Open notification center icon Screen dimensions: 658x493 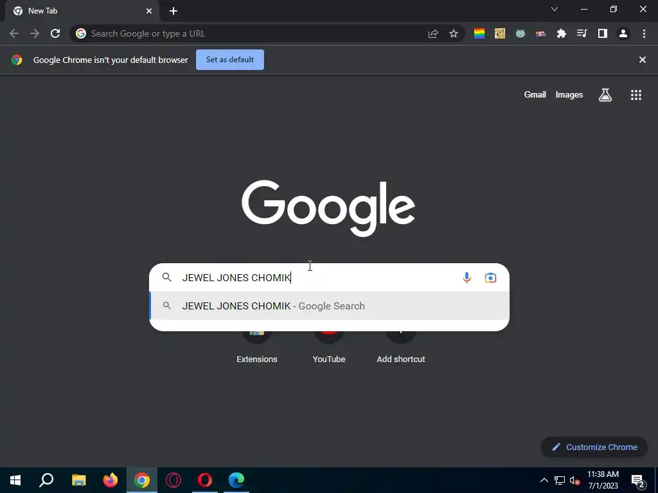[x=638, y=480]
